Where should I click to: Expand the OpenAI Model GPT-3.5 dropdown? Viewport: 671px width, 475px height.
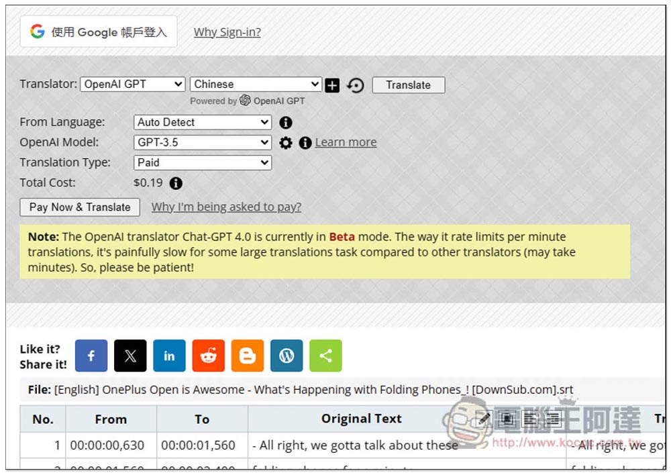[203, 142]
